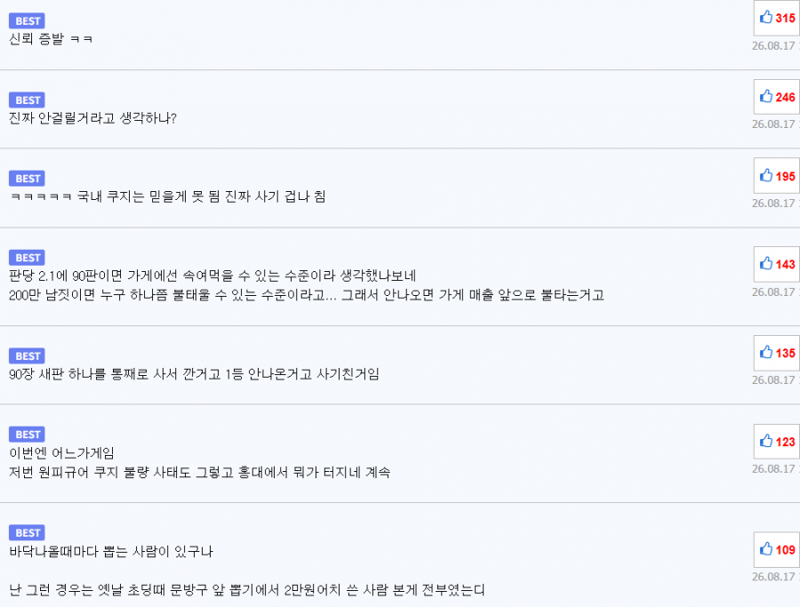Click BEST badge above '이번엔 어느가게임'

tap(27, 435)
